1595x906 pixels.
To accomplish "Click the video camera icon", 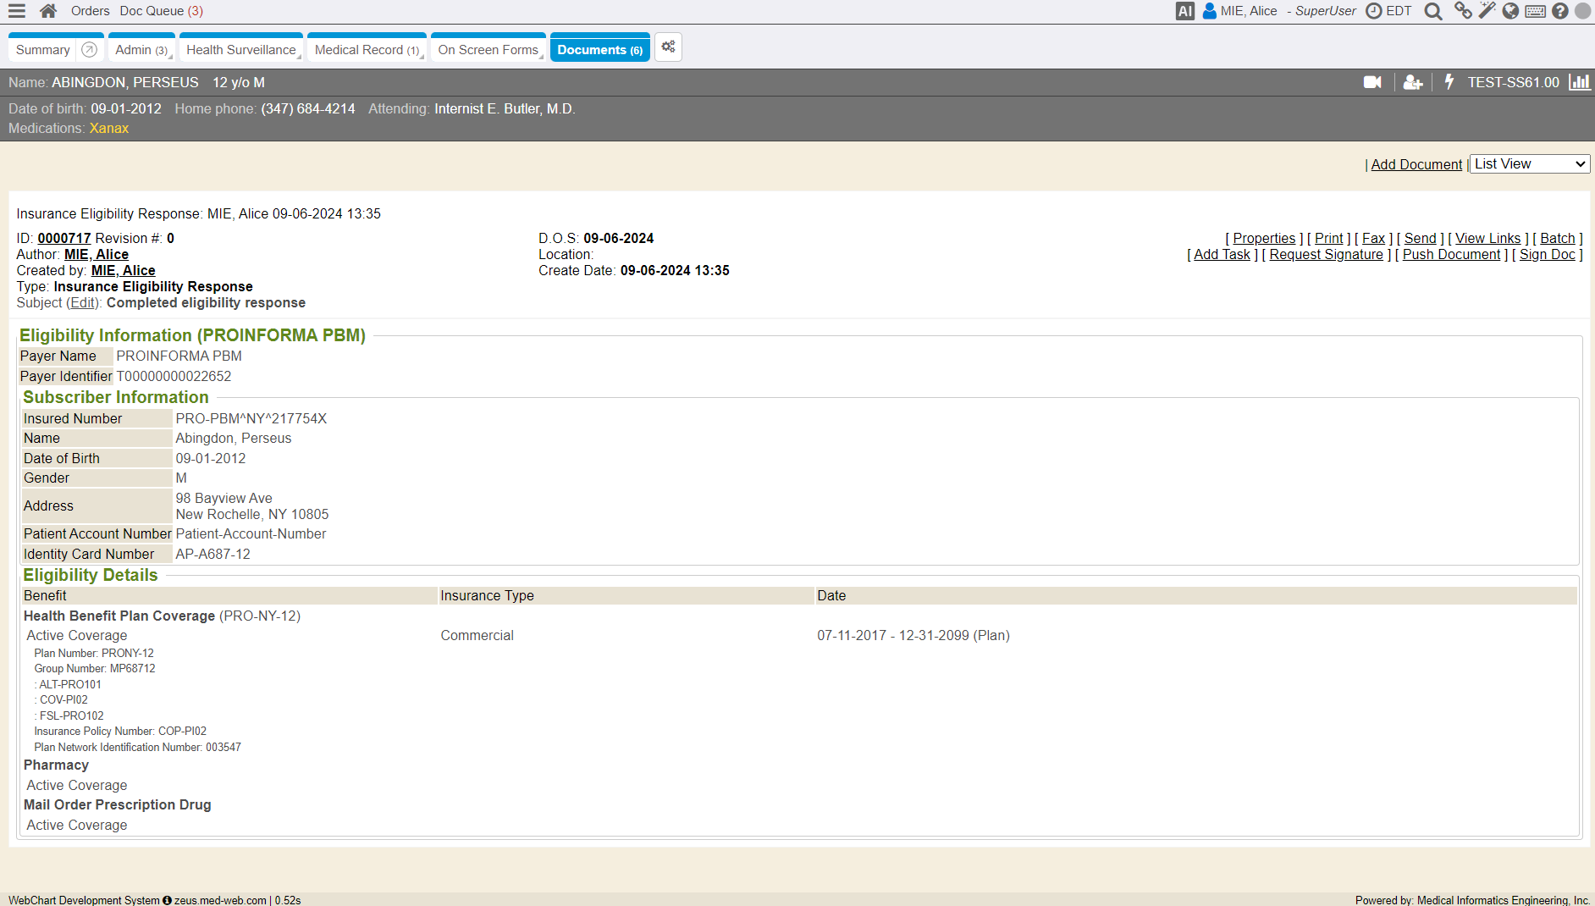I will pos(1372,82).
